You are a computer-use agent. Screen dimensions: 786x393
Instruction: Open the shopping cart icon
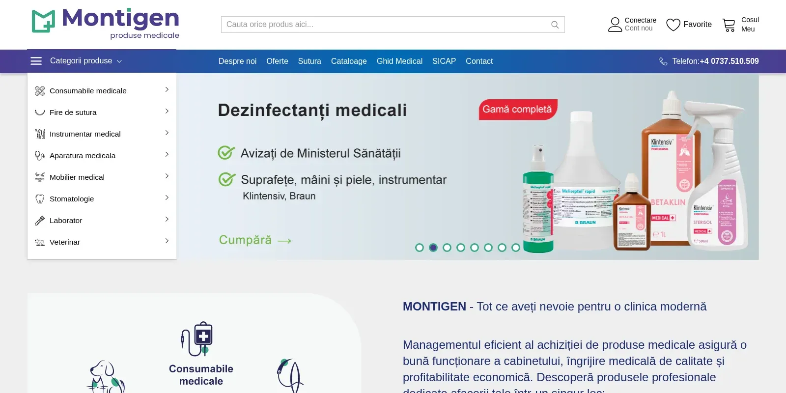[729, 25]
